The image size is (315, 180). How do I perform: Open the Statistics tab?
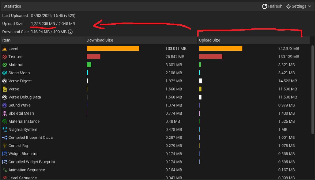12,6
